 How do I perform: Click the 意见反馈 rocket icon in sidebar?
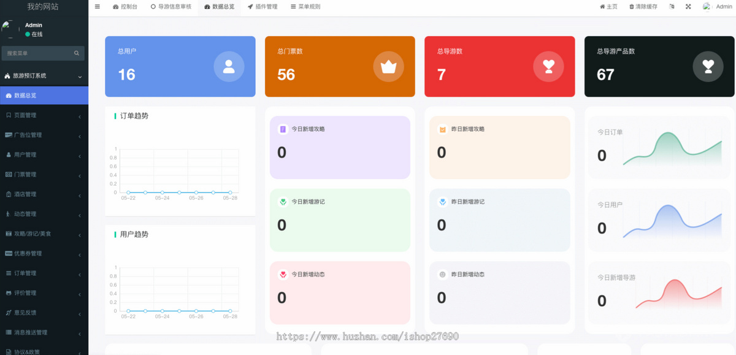(8, 313)
